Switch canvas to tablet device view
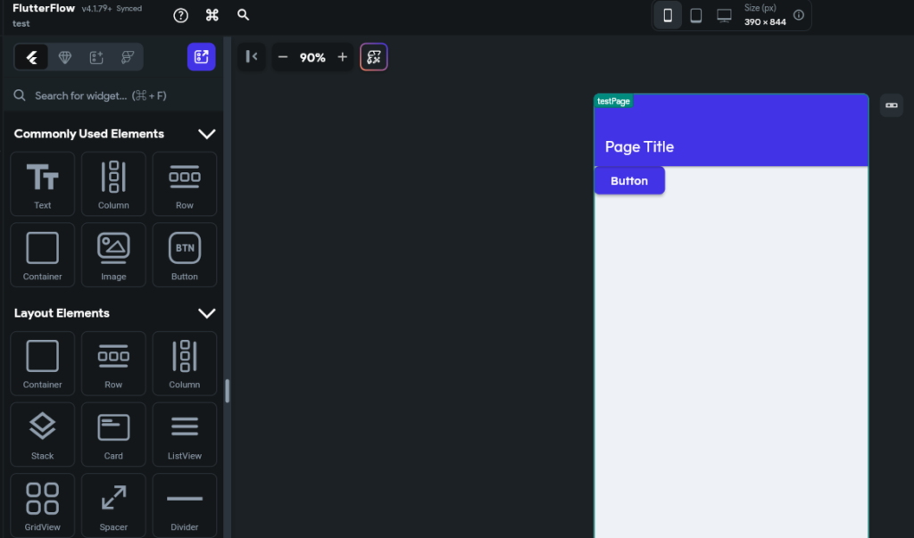 click(x=696, y=15)
